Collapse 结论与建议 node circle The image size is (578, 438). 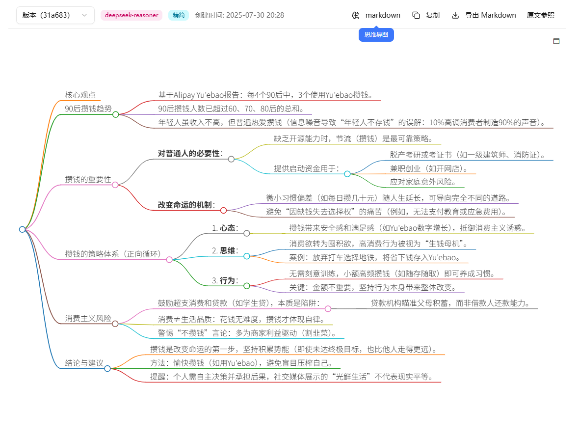point(107,368)
